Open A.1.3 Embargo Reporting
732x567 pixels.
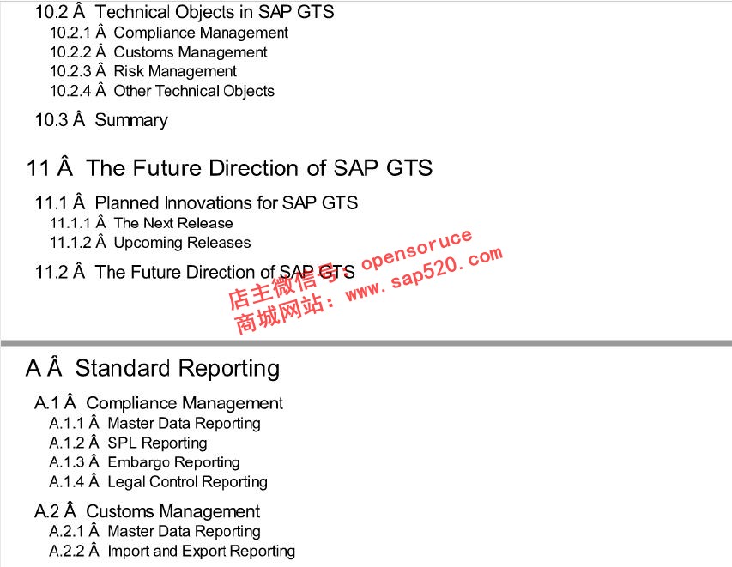click(145, 462)
